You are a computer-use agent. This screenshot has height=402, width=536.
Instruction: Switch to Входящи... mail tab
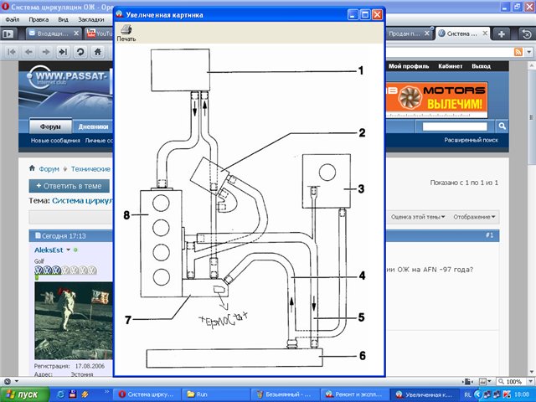coord(53,33)
